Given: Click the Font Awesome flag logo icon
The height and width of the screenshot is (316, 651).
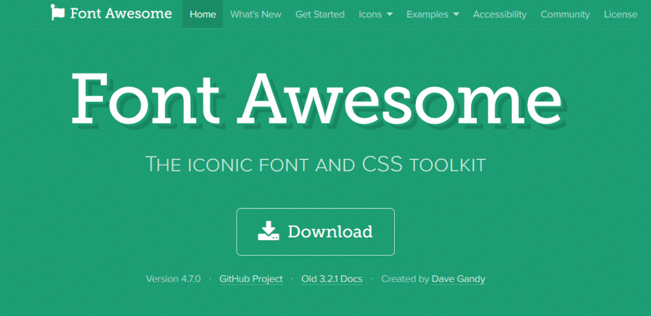Looking at the screenshot, I should coord(58,13).
